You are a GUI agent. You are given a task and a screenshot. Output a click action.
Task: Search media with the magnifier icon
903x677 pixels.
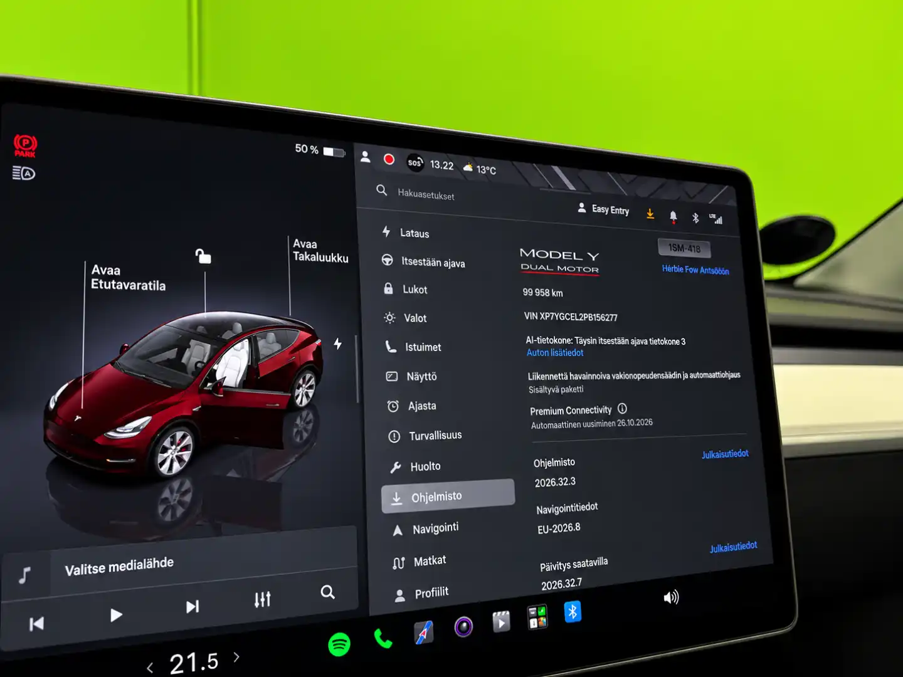(327, 592)
